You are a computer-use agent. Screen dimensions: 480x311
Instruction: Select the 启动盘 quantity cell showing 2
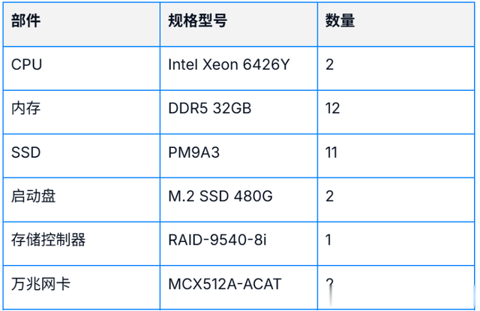click(x=330, y=196)
